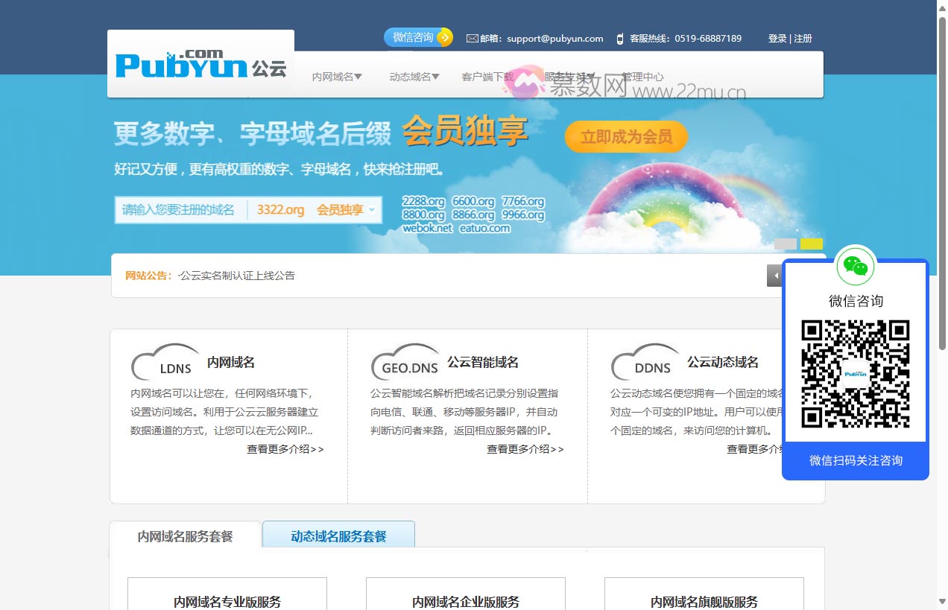Click 查看更多介绍 under 内网域名

point(285,449)
